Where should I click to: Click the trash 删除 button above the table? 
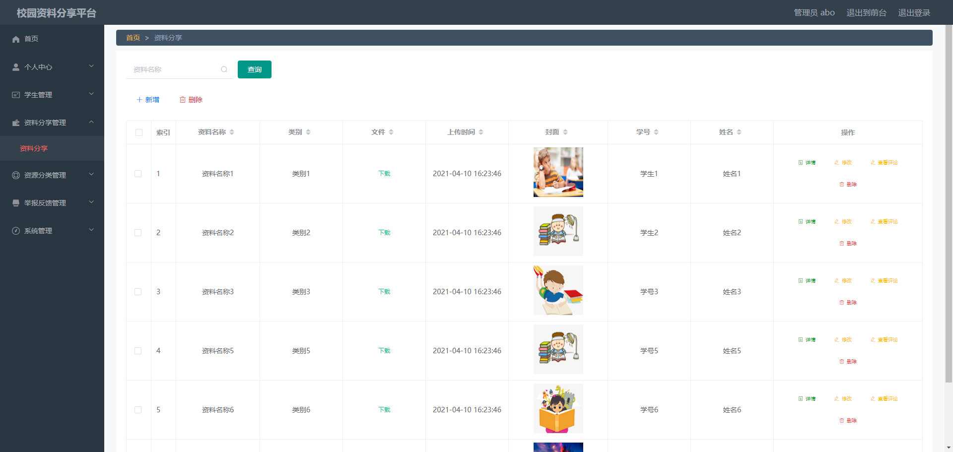tap(191, 100)
